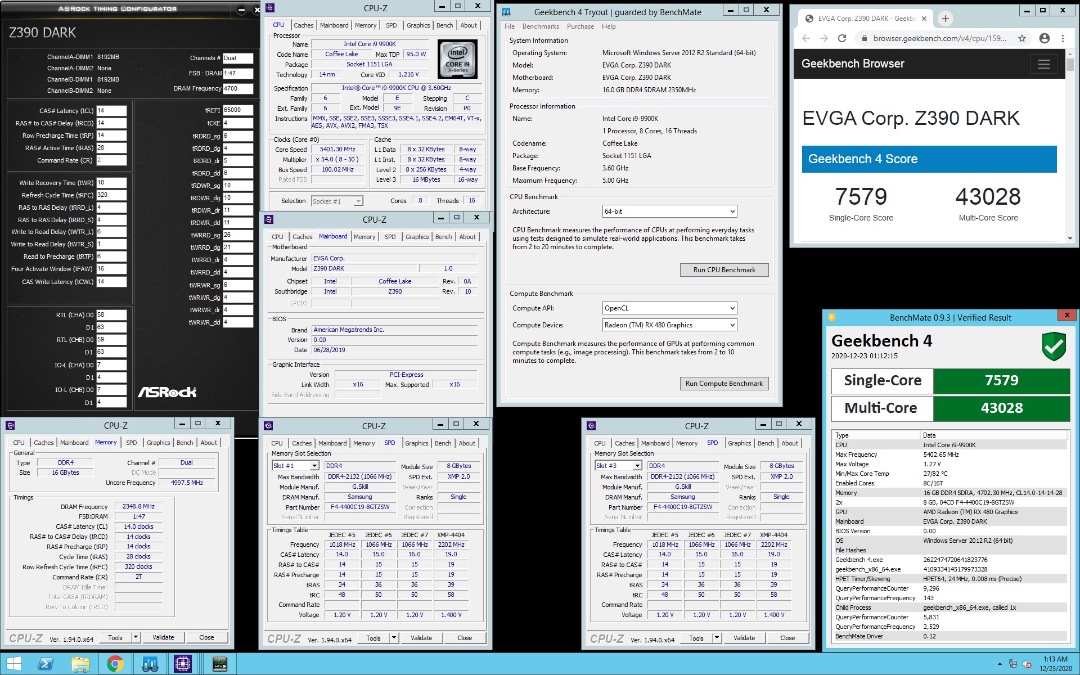This screenshot has height=675, width=1080.
Task: Click the network tray icon
Action: click(x=1013, y=664)
